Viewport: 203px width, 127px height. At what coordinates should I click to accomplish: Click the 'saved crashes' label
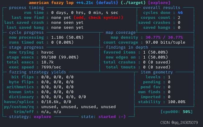tap(154, 23)
